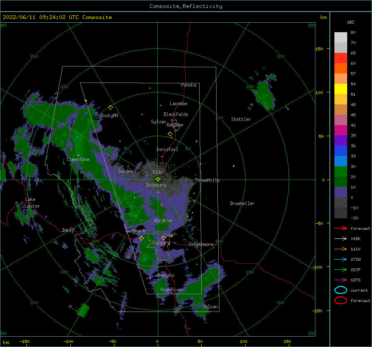Viewport: 372px width, 347px height.
Task: Click the red forecast ellipse icon
Action: click(341, 300)
